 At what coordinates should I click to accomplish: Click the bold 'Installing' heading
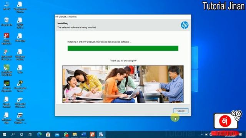pyautogui.click(x=63, y=23)
